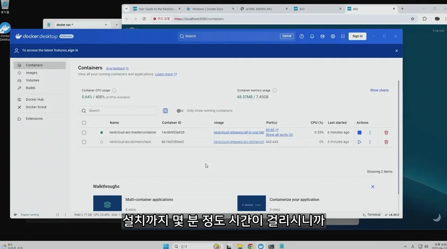Image resolution: width=447 pixels, height=249 pixels.
Task: Open more actions for nextcloud-aio-domaincheck
Action: 370,142
